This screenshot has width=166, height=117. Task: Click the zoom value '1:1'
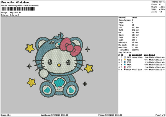(160, 12)
